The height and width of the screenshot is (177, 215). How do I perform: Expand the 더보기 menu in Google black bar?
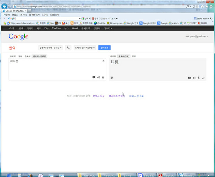pyautogui.click(x=108, y=28)
